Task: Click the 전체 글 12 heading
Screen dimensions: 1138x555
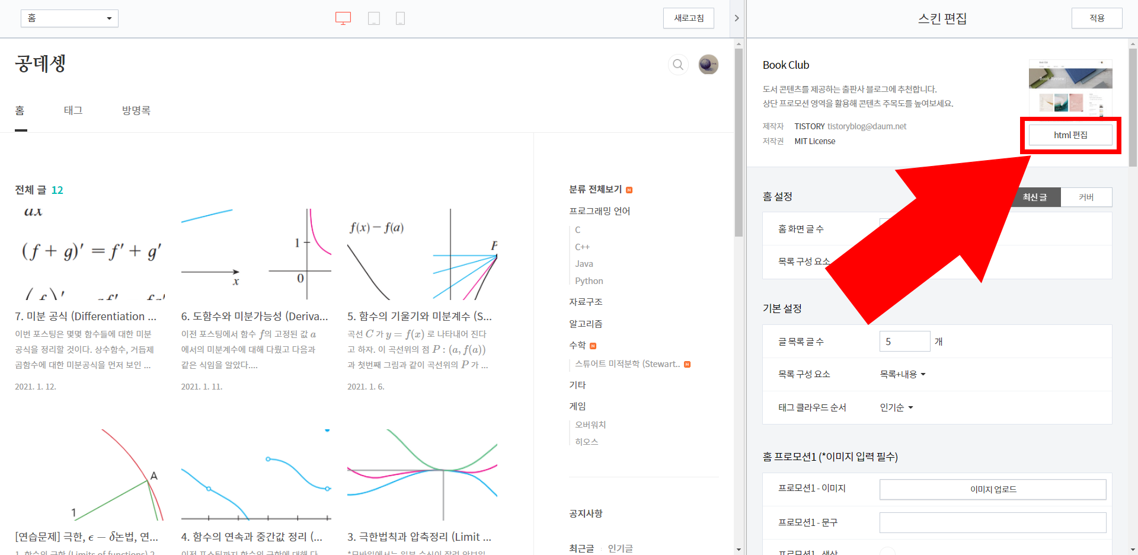Action: (39, 190)
